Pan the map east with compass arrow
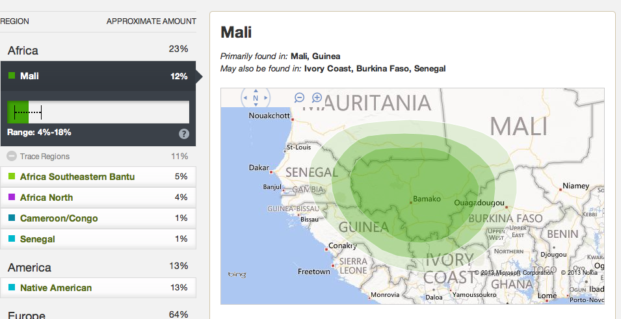The image size is (621, 319). click(264, 99)
